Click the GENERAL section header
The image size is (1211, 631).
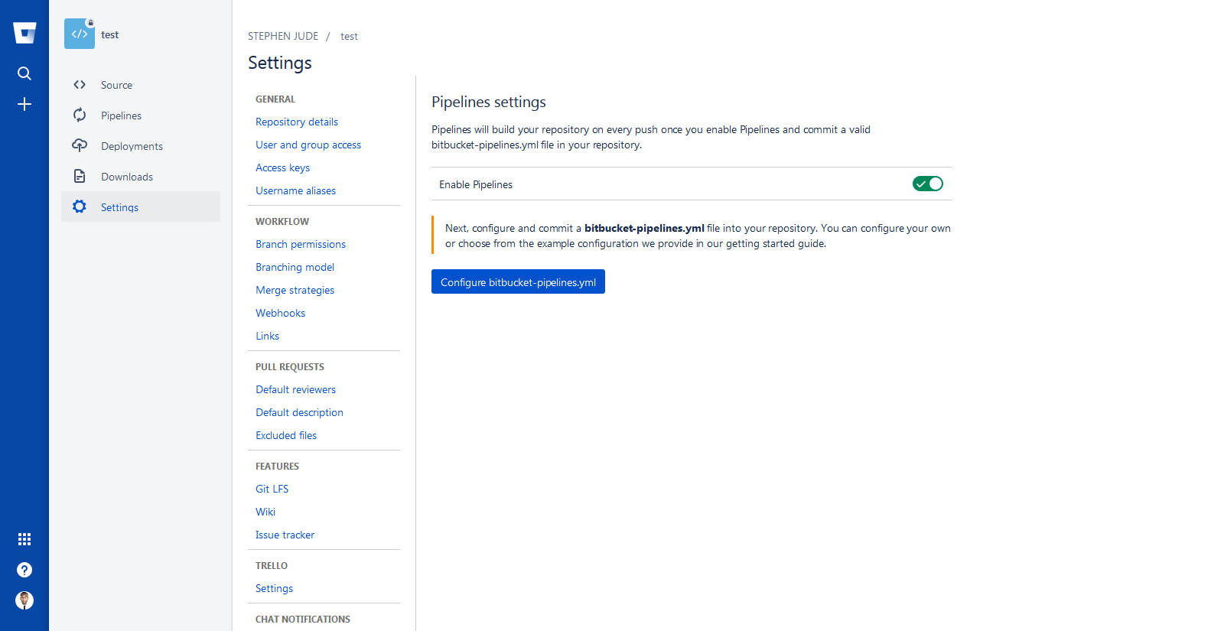(275, 99)
